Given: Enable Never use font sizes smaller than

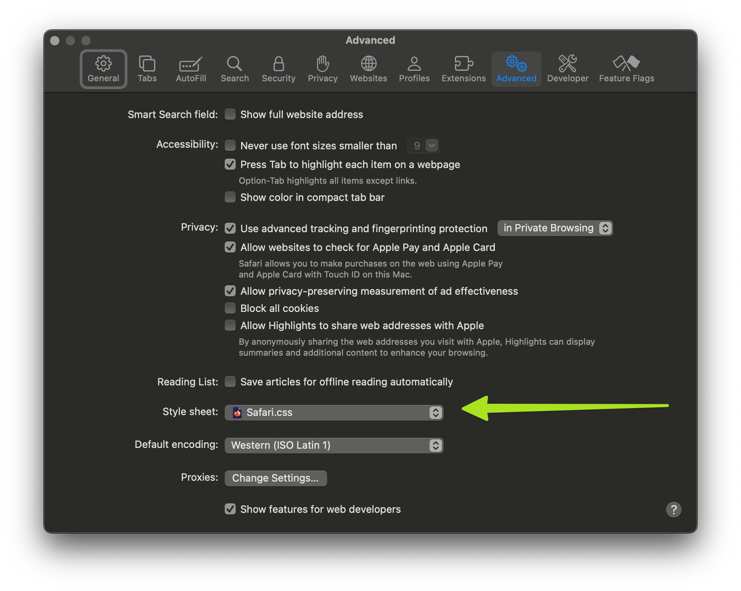Looking at the screenshot, I should coord(230,145).
